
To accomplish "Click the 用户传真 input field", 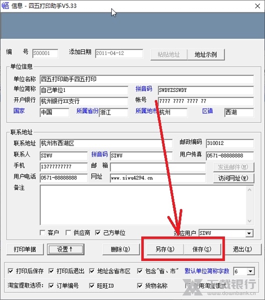I will (230, 155).
